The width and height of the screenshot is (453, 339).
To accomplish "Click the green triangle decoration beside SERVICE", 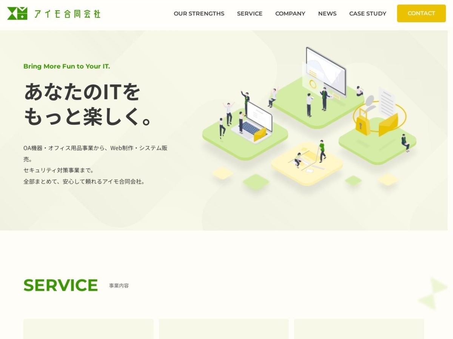I will point(434,294).
